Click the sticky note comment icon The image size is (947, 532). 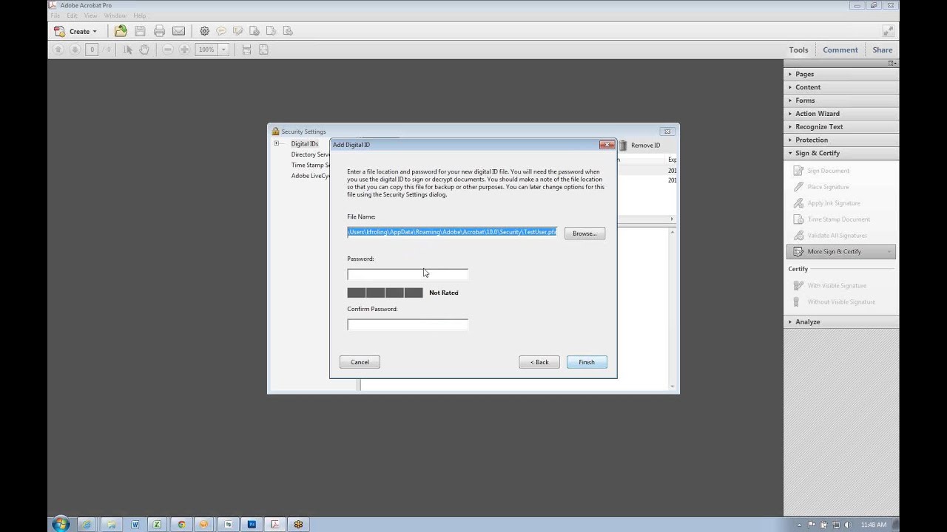click(220, 31)
